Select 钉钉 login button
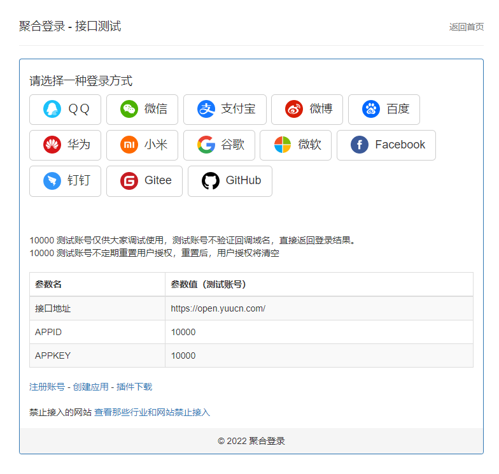This screenshot has height=474, width=499. [65, 181]
